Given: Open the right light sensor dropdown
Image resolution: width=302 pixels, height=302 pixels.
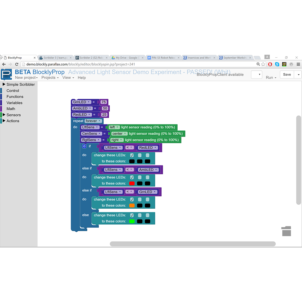Looking at the screenshot, I should click(117, 140).
